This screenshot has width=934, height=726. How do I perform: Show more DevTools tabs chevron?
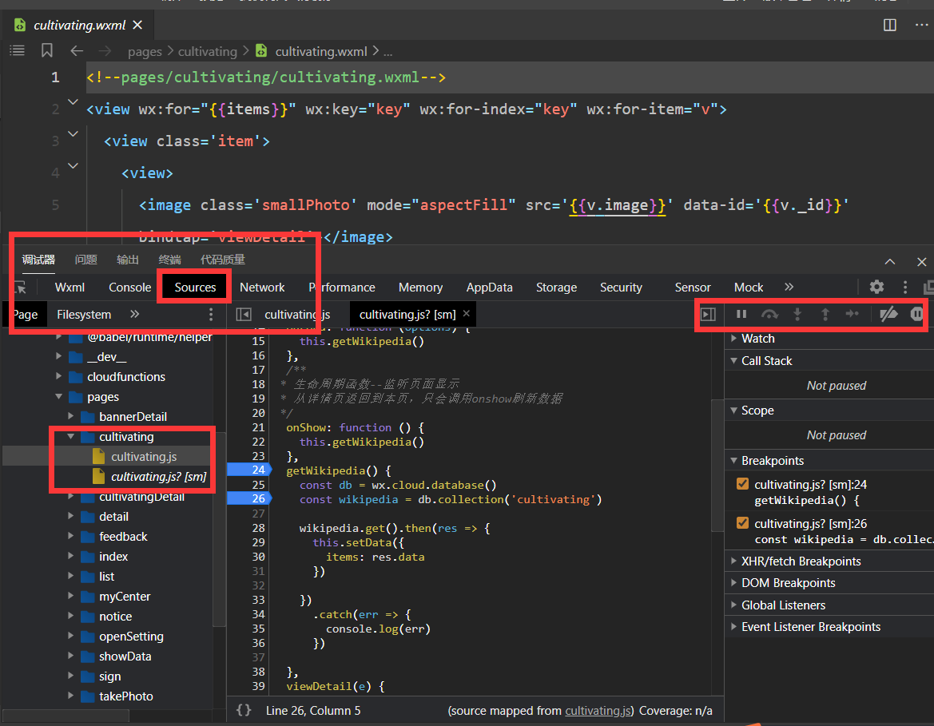coord(789,287)
